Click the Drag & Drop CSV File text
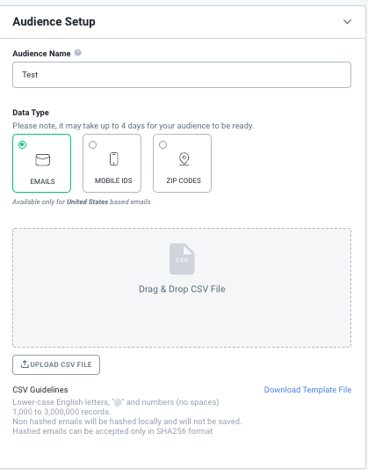Viewport: 368px width, 470px height. (x=182, y=289)
